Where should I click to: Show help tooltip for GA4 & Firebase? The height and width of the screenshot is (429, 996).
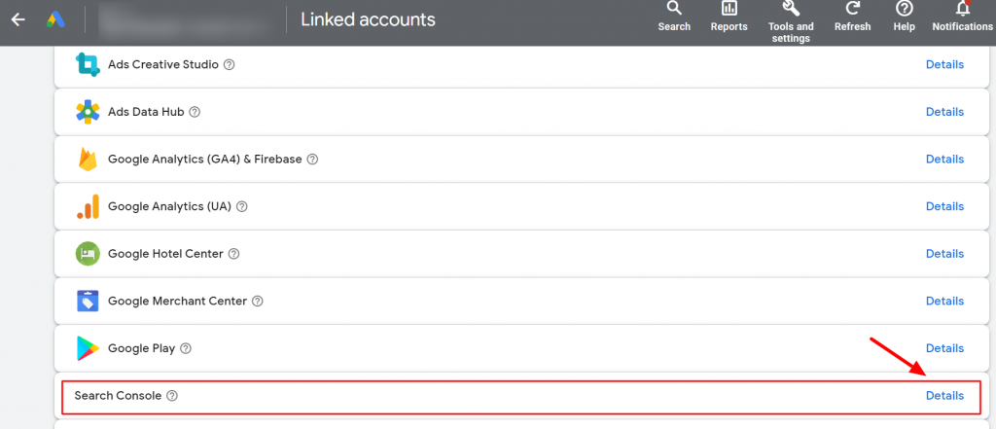[312, 160]
